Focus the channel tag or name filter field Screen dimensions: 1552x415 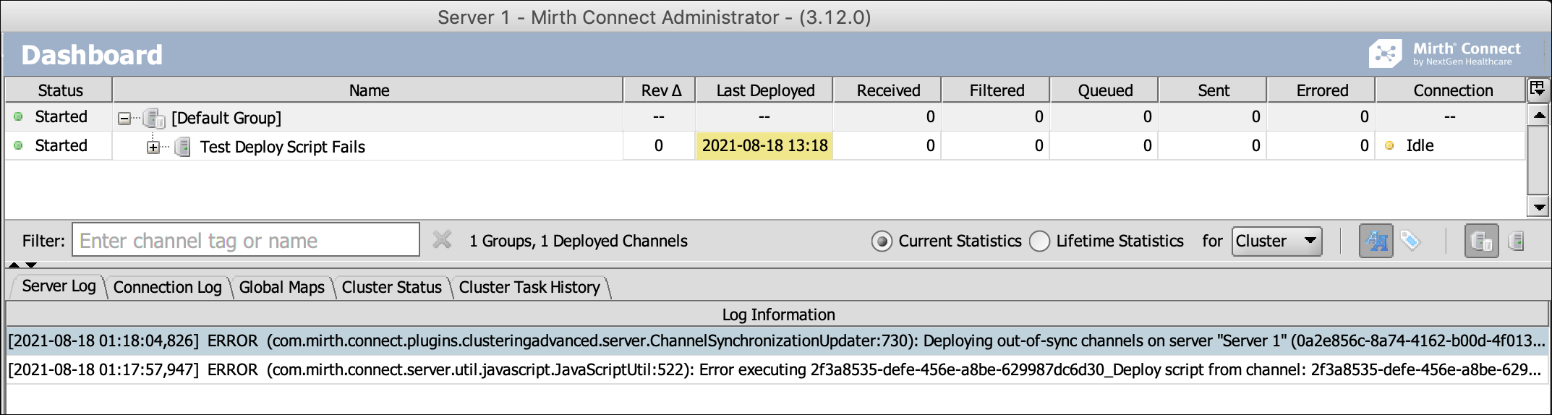click(x=246, y=240)
